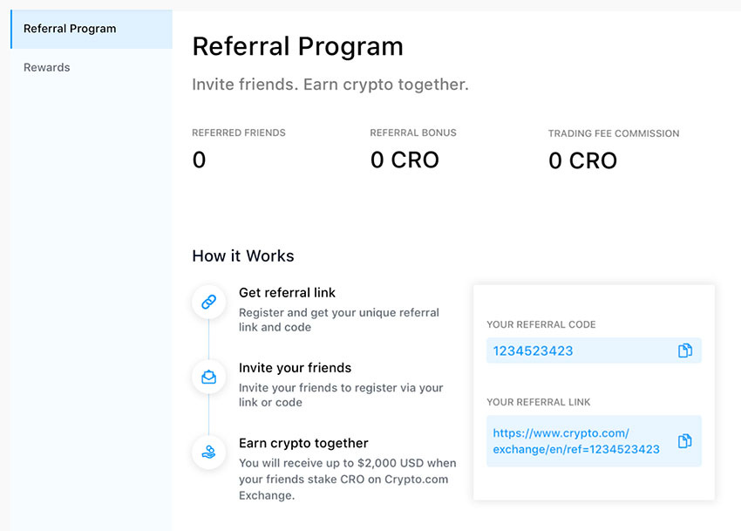
Task: Click the hand-coins icon beside Earn crypto together
Action: pos(209,452)
